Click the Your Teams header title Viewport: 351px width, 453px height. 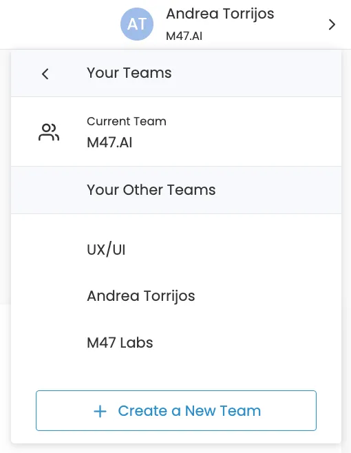tap(129, 73)
